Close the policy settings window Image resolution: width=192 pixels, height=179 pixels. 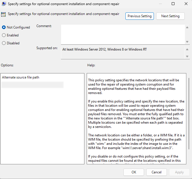(x=186, y=4)
